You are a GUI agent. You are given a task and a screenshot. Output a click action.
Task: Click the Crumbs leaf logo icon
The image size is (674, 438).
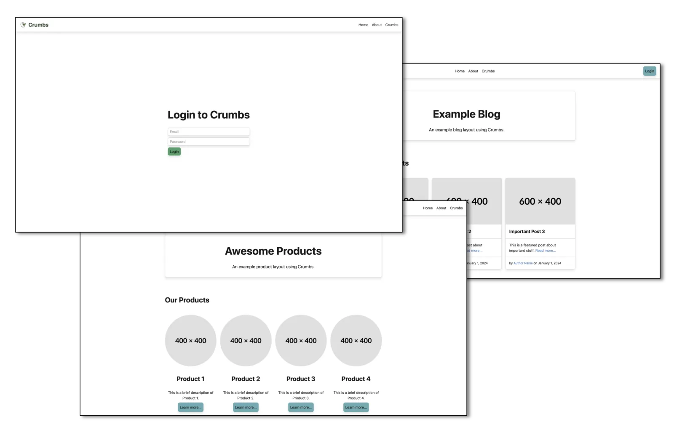coord(24,24)
